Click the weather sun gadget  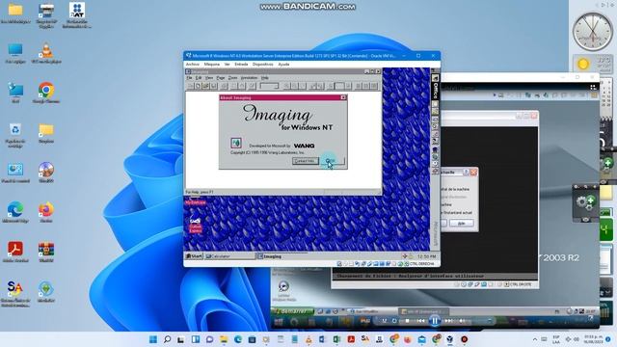point(582,64)
